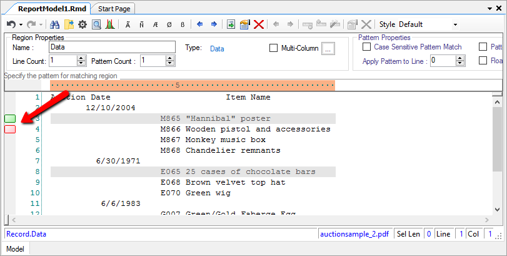Click the pattern ruler bar
The image size is (507, 256).
click(193, 85)
